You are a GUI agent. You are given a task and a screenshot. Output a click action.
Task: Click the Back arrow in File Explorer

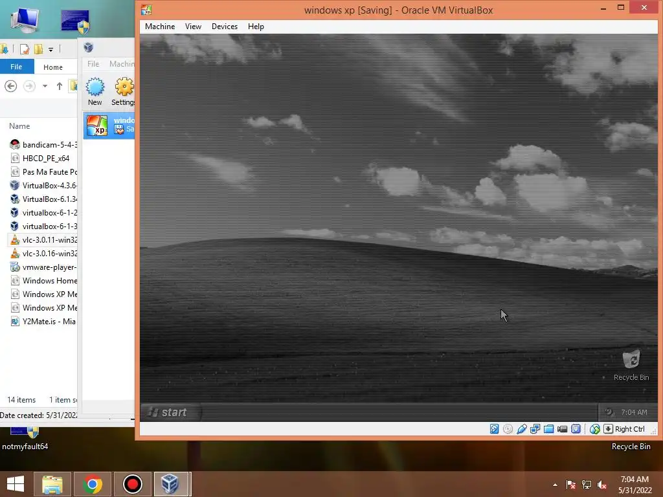(10, 86)
